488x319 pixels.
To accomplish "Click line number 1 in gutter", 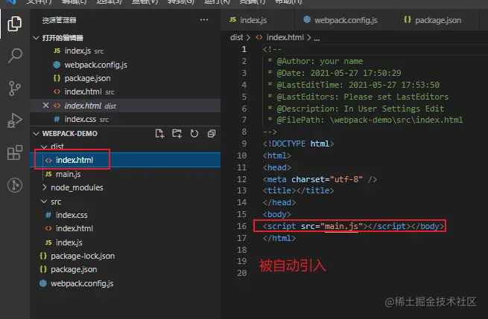I will 244,49.
